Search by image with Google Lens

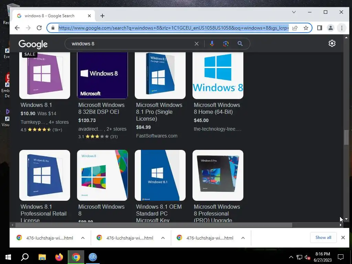tap(226, 44)
